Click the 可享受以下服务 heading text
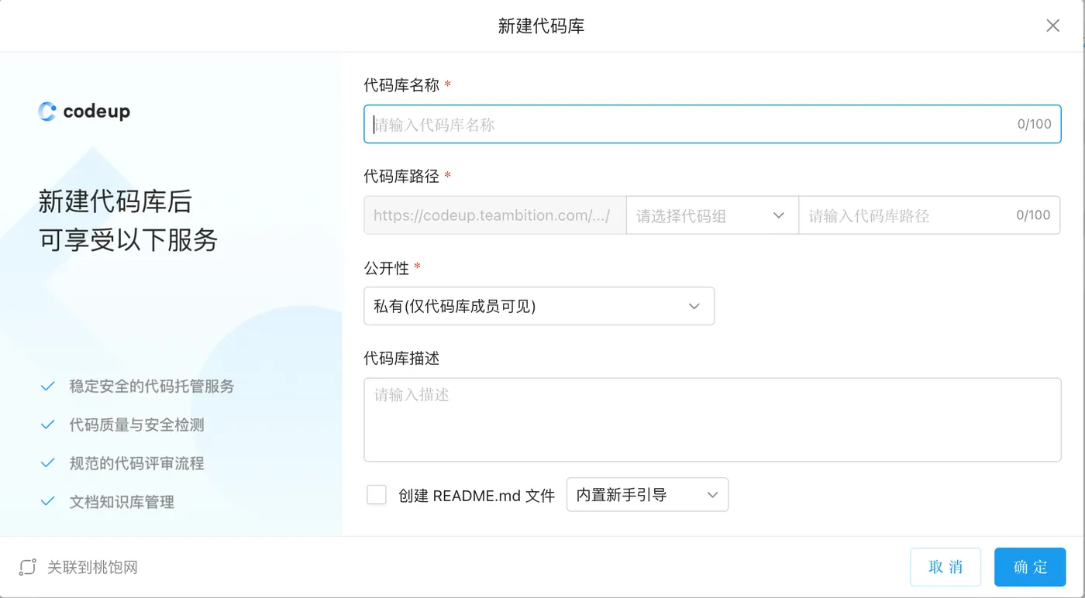 pos(128,240)
